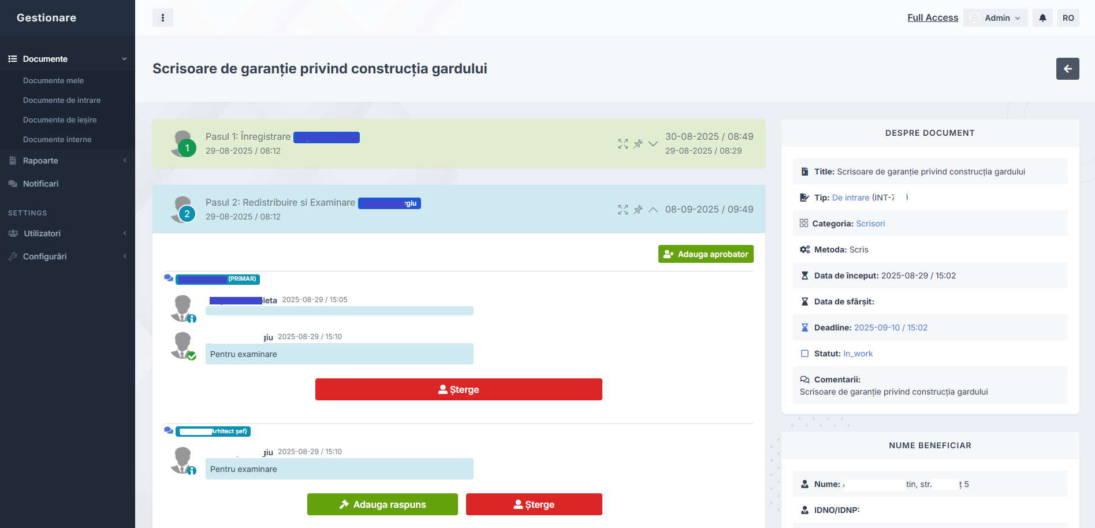
Task: Pin the Pasul 2 Redistribuire step
Action: tap(638, 210)
